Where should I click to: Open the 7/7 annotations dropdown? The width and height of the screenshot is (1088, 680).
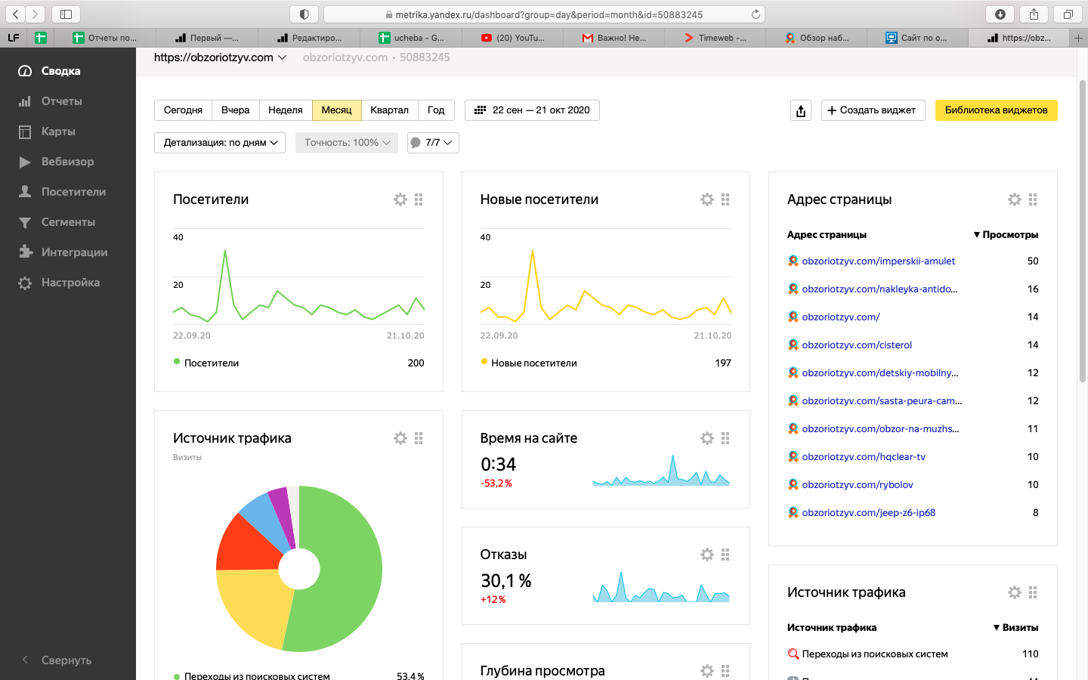[x=433, y=143]
